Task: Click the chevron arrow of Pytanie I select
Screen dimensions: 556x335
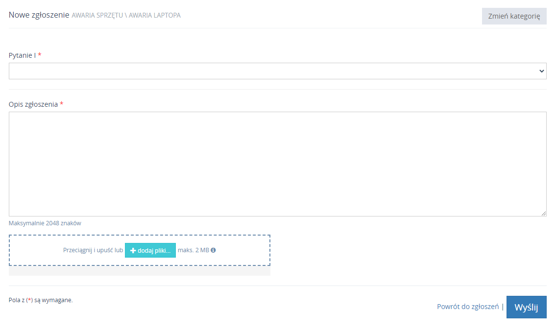Action: pos(541,71)
